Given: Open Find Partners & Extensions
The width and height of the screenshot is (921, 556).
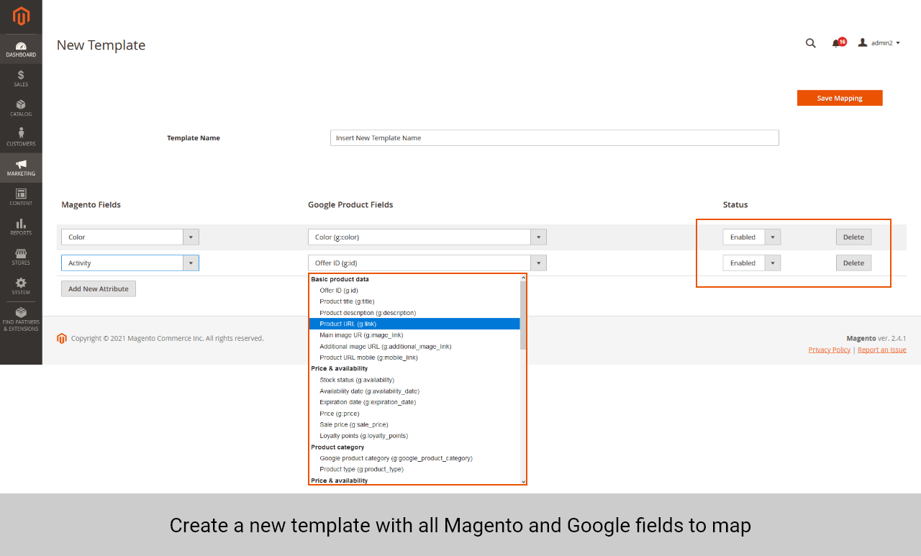Looking at the screenshot, I should [21, 319].
